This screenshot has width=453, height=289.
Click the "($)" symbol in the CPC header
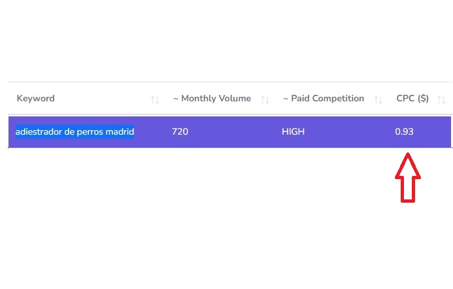coord(423,99)
